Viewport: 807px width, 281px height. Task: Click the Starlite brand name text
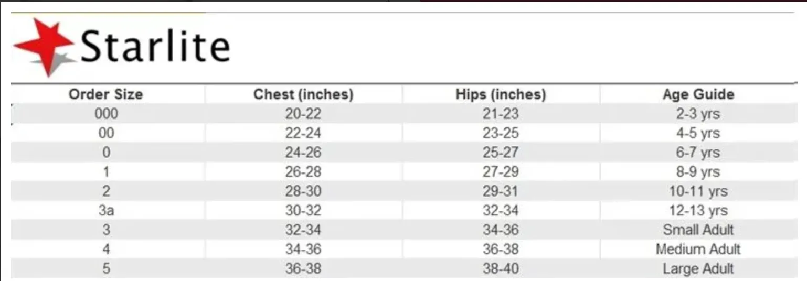(x=156, y=46)
